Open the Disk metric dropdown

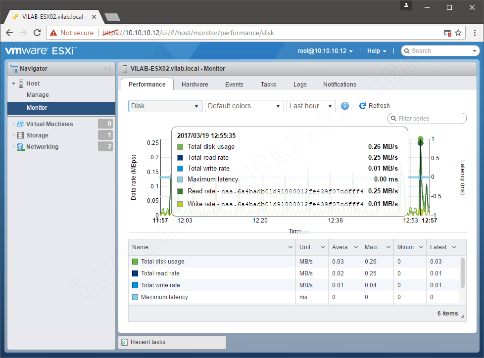(165, 106)
